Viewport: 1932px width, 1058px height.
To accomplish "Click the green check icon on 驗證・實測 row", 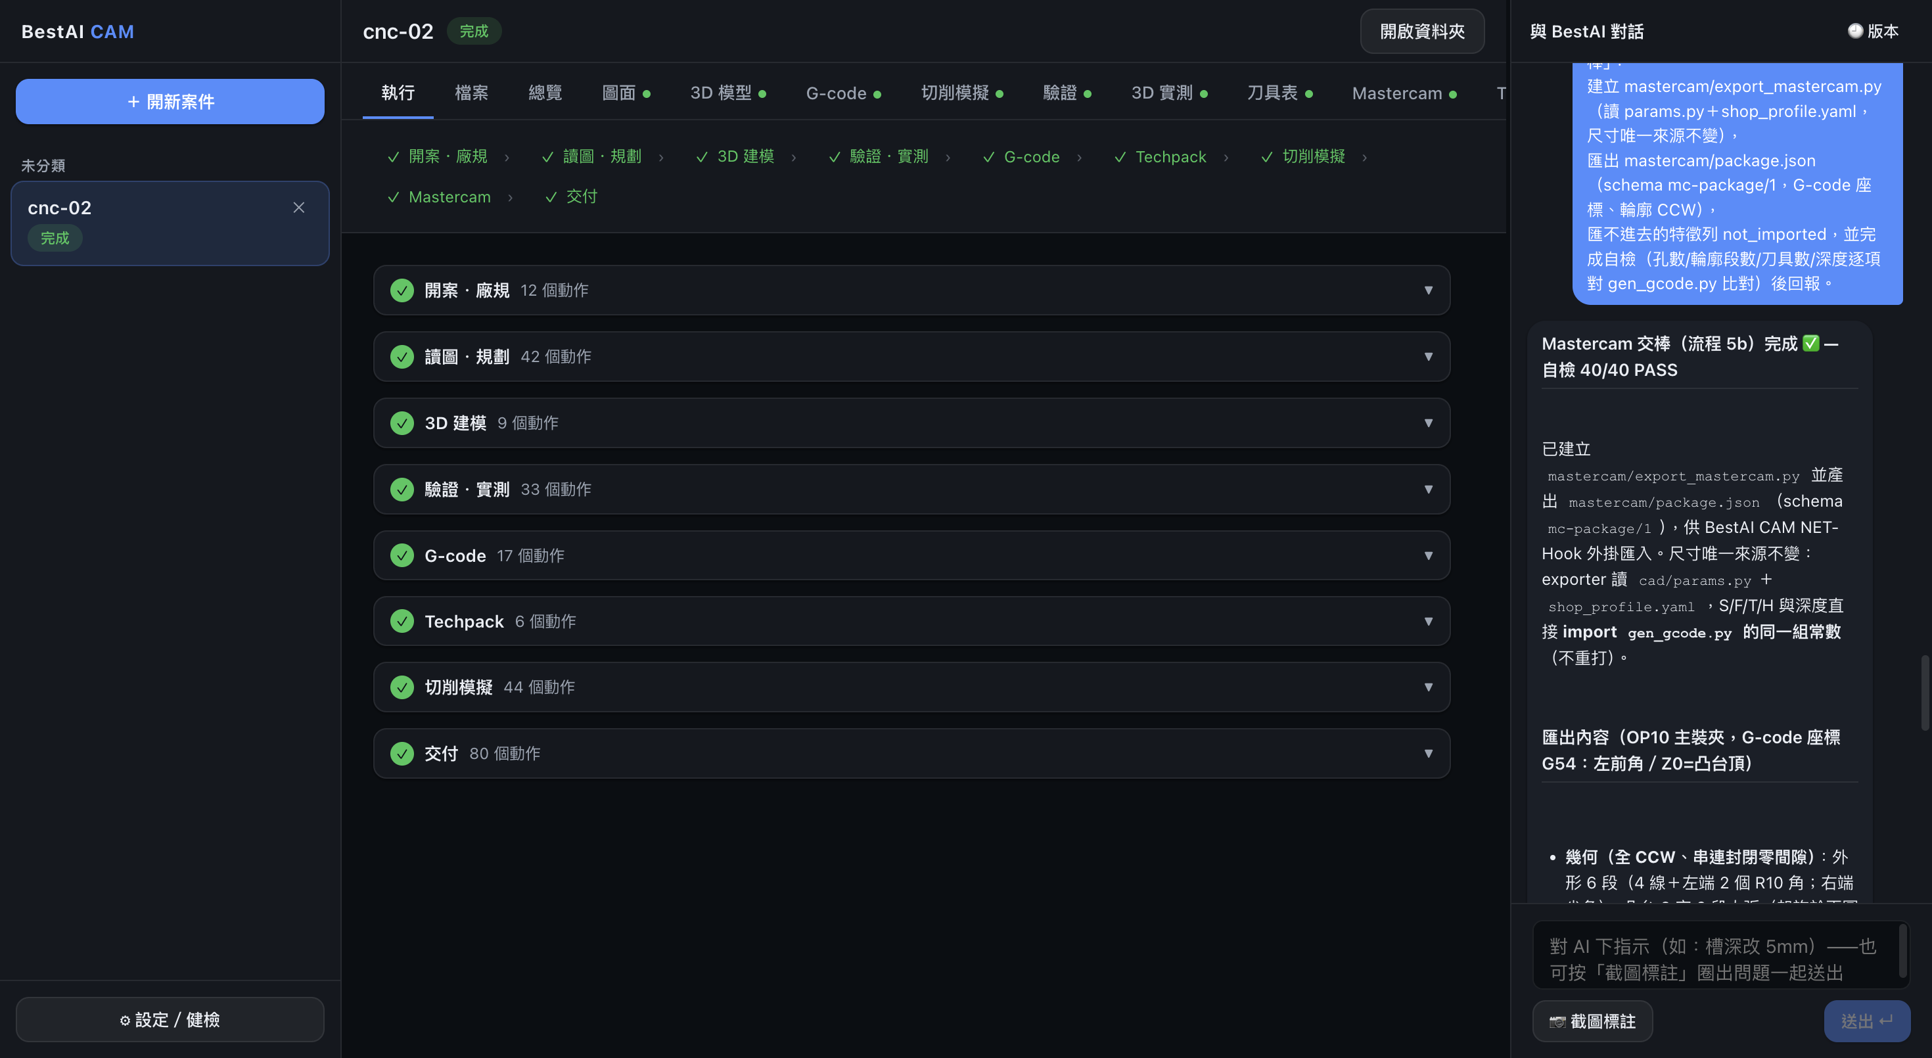I will (x=402, y=489).
